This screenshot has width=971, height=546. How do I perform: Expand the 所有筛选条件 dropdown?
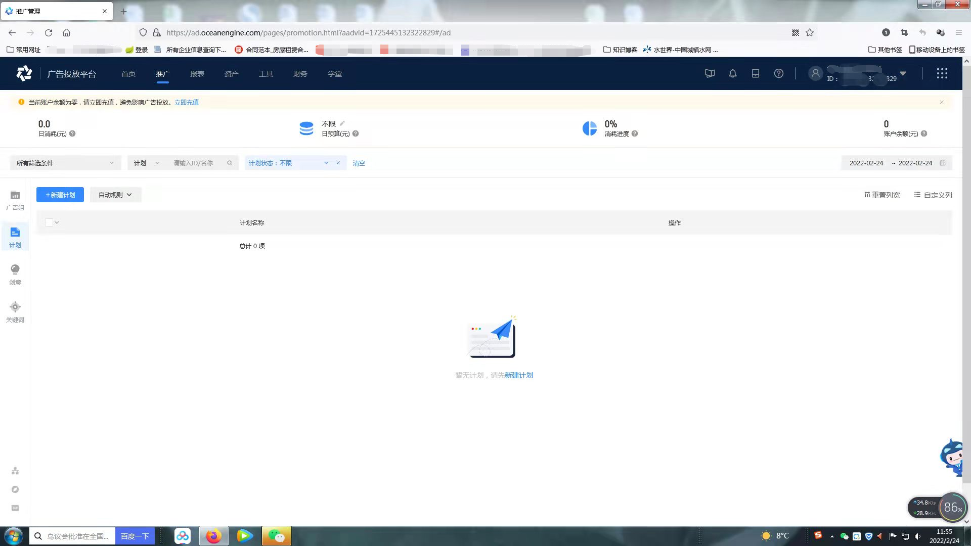pyautogui.click(x=66, y=163)
